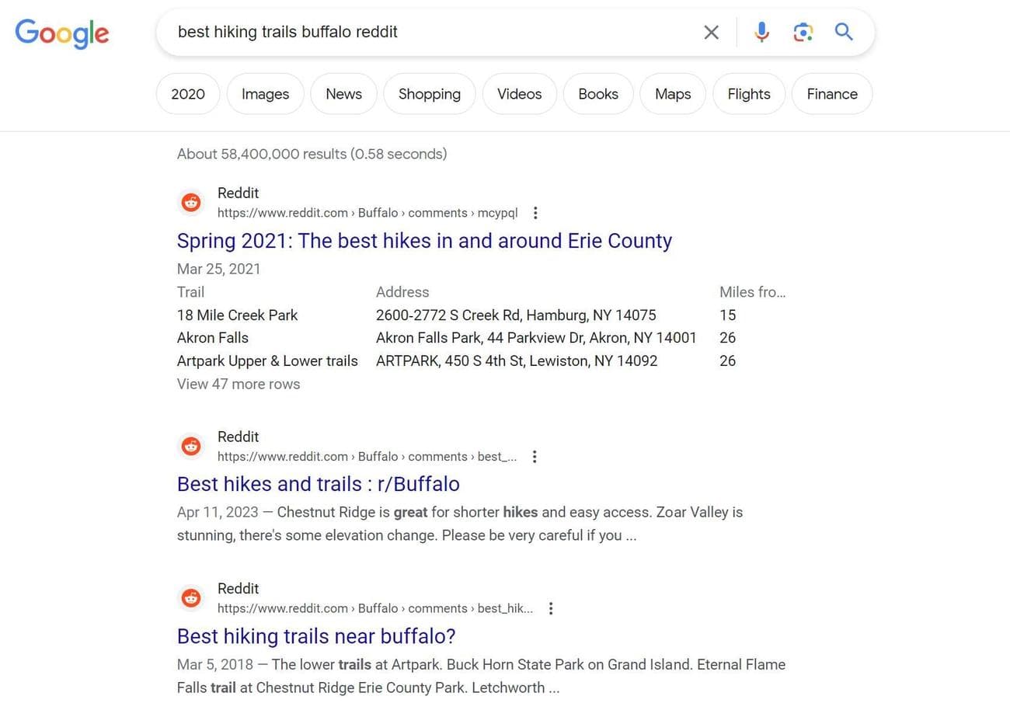
Task: Open the Videos search filter
Action: point(519,94)
